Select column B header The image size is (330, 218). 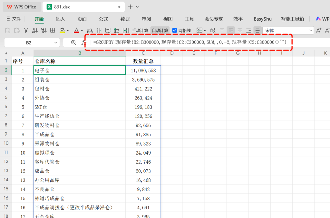(x=80, y=53)
